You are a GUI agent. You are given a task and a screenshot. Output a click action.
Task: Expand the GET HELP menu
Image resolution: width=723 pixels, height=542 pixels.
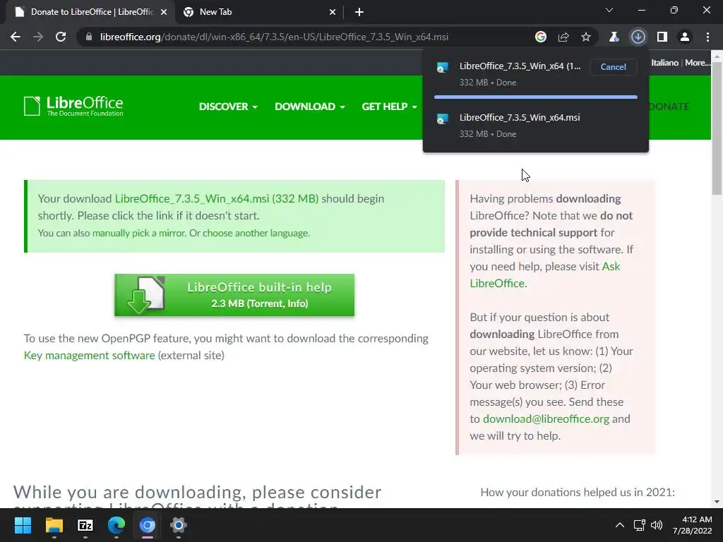390,107
